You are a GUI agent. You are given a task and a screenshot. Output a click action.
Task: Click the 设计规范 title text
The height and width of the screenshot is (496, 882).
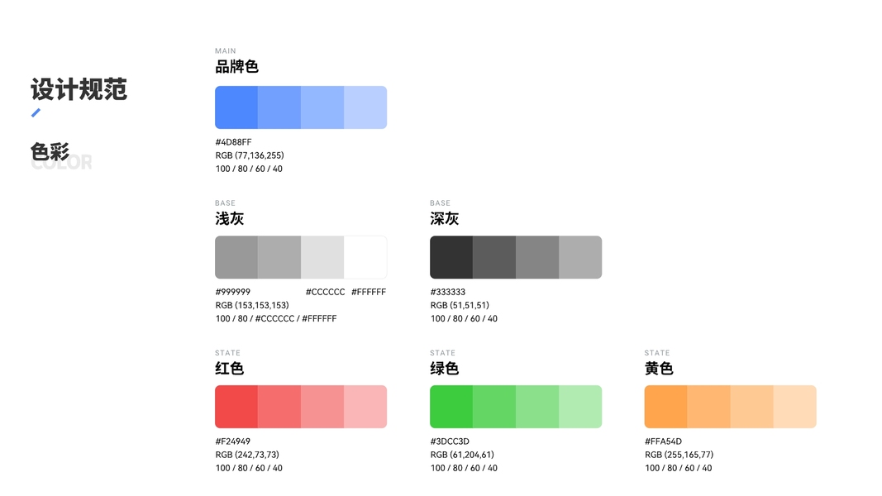(x=79, y=89)
